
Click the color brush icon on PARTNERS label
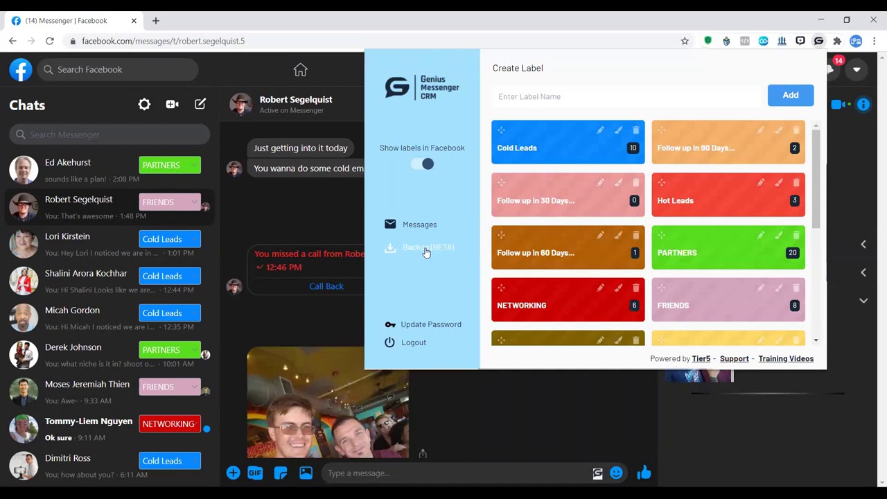[778, 236]
